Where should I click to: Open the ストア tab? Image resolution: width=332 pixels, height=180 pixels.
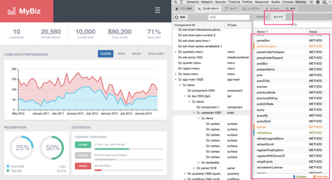point(231,9)
